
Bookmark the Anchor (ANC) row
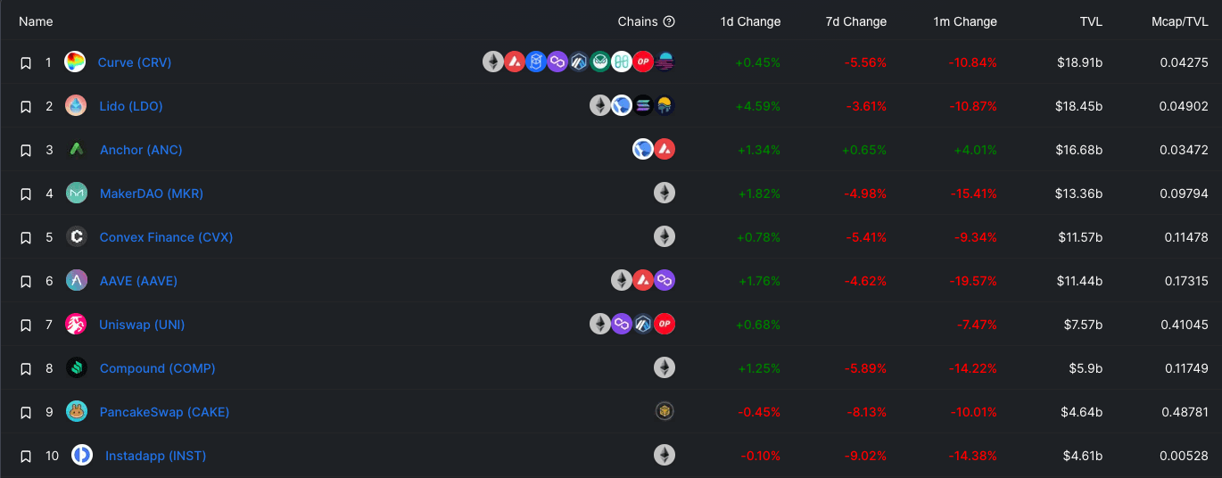26,151
